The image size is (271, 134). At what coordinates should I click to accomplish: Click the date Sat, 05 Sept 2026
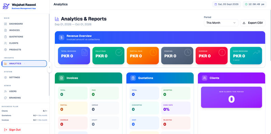(228, 4)
